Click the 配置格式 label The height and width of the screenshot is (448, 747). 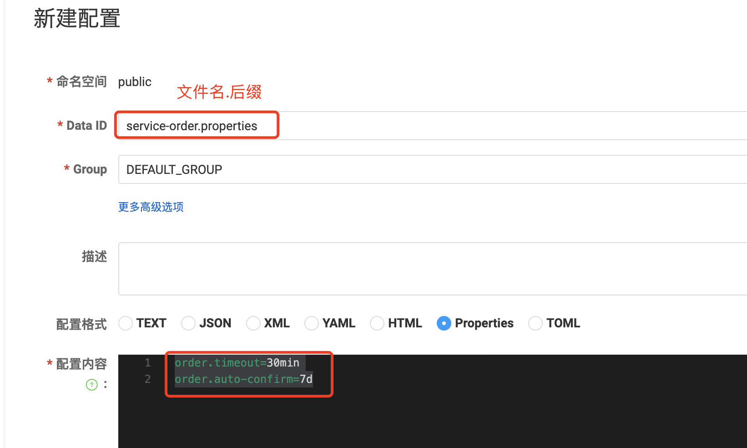point(81,324)
